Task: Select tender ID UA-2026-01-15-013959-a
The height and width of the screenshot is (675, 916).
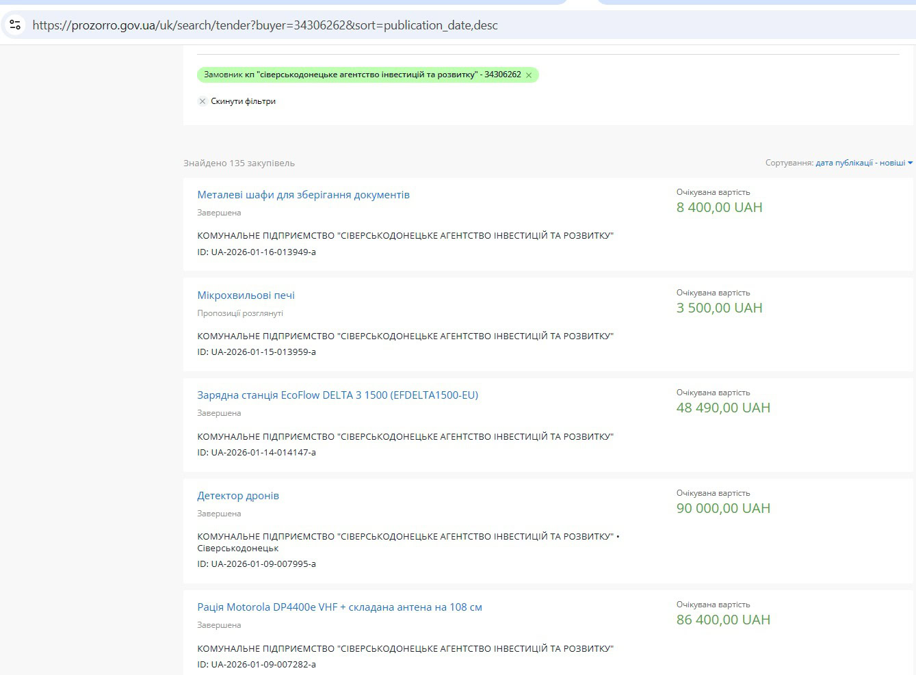Action: [257, 352]
